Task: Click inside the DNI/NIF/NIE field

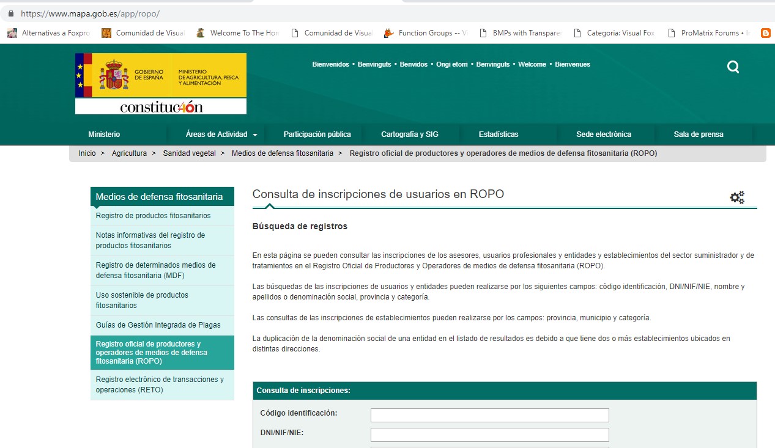Action: pos(489,435)
